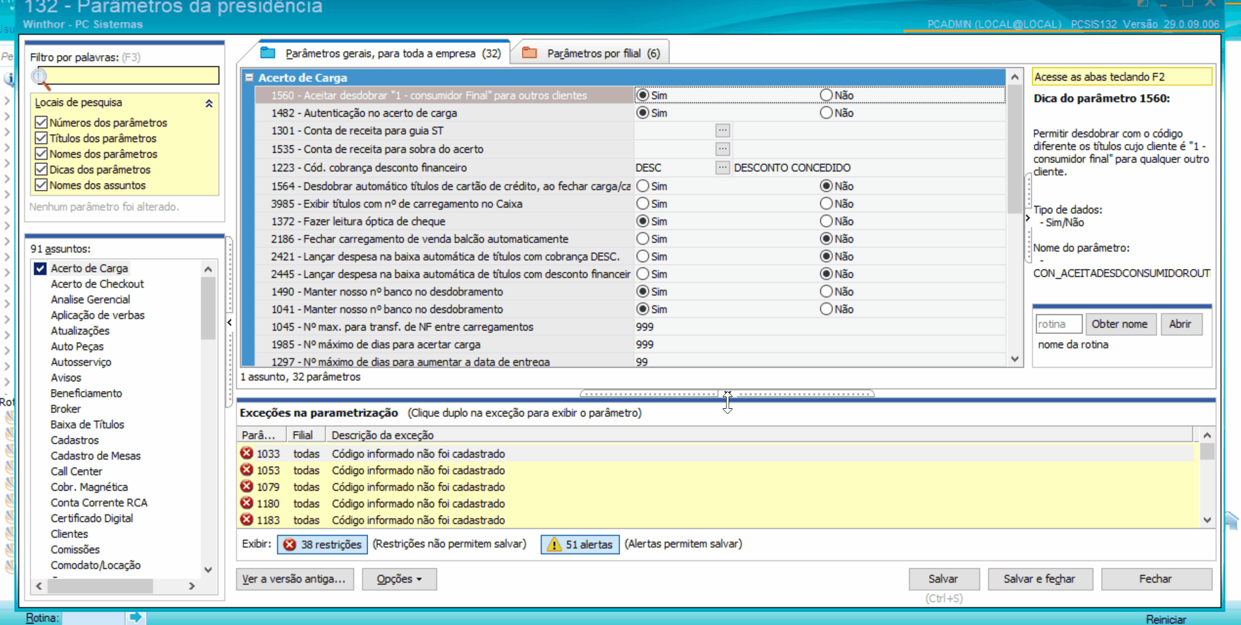Click error icon on exception row 1079

click(247, 487)
